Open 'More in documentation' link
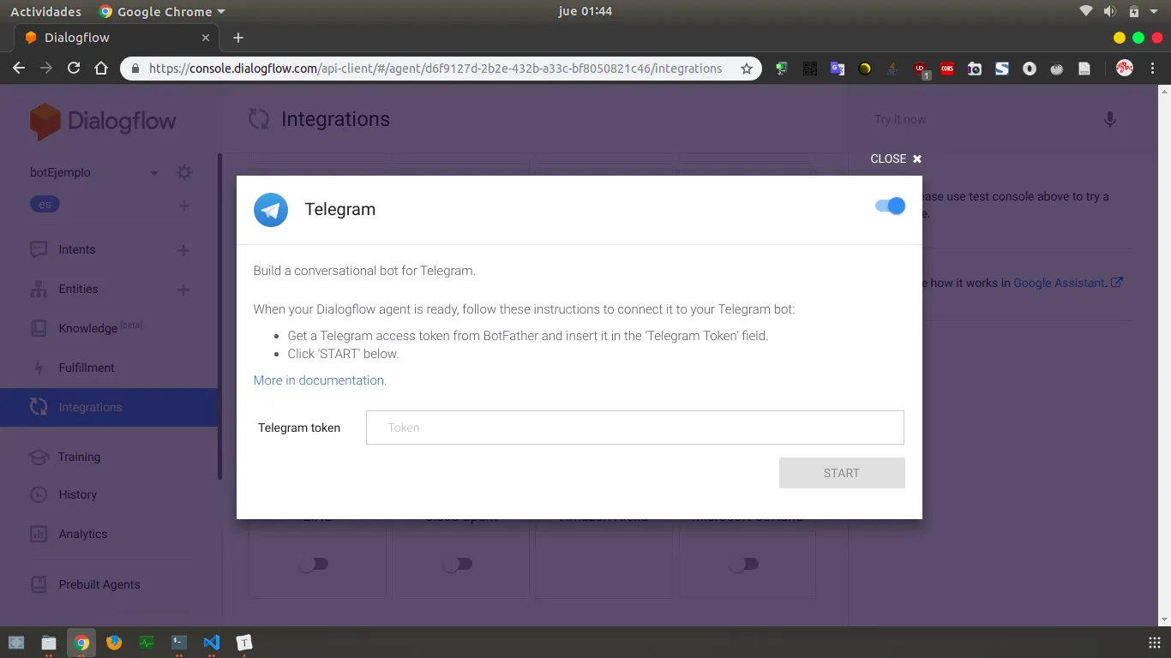This screenshot has height=658, width=1171. tap(318, 380)
